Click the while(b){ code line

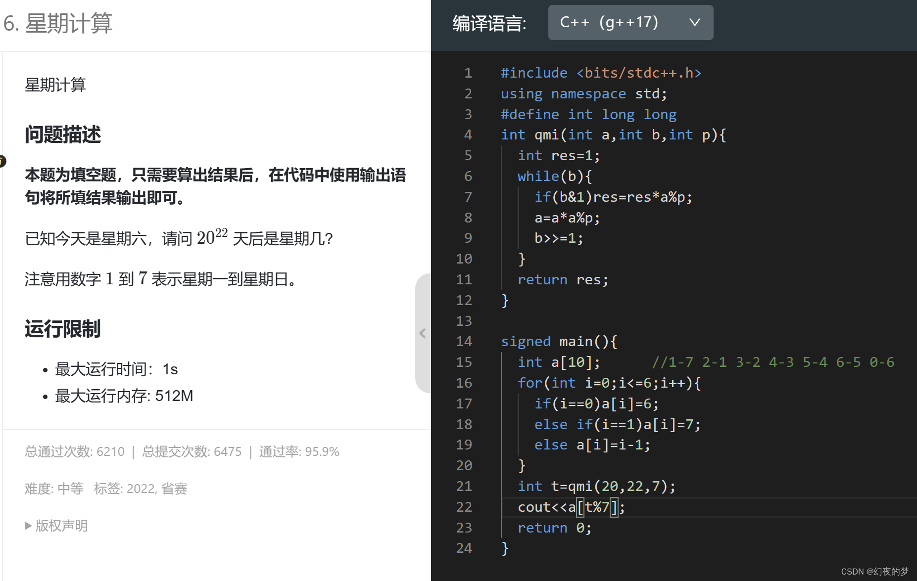pyautogui.click(x=555, y=177)
